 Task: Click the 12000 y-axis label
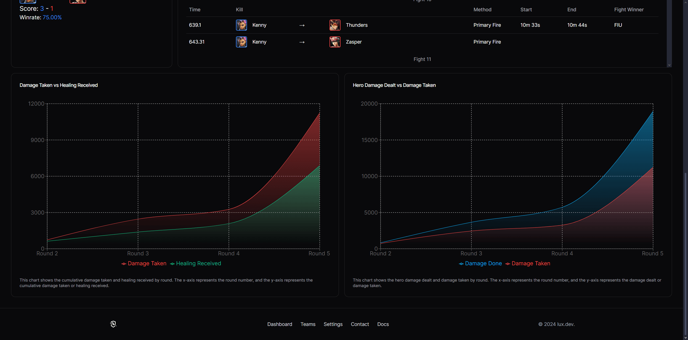[36, 104]
